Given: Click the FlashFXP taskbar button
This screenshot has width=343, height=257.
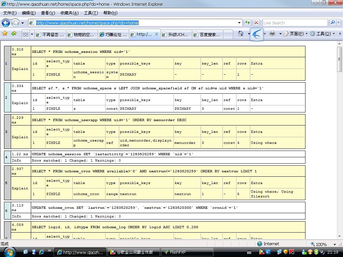Looking at the screenshot, I should point(187,252).
